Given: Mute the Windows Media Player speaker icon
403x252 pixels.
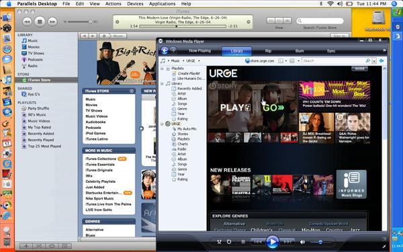Looking at the screenshot, I should (302, 242).
